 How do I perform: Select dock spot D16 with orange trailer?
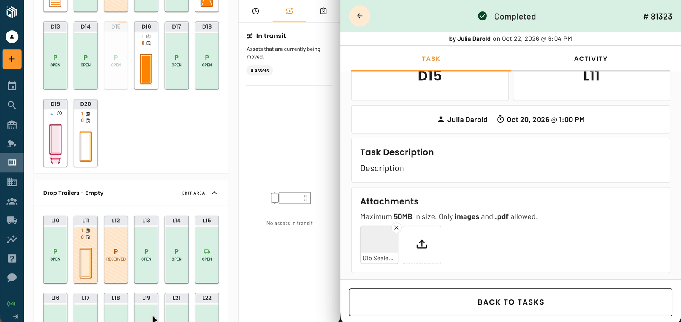(146, 55)
